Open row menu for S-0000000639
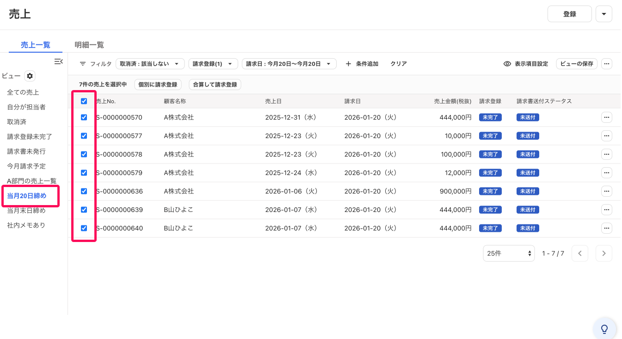Screen dimensions: 622x339 (x=607, y=210)
